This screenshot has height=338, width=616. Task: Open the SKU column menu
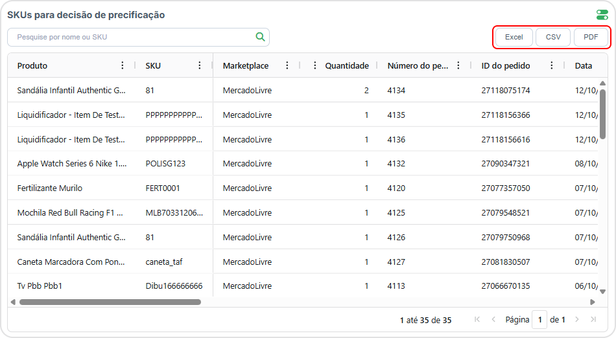click(200, 65)
